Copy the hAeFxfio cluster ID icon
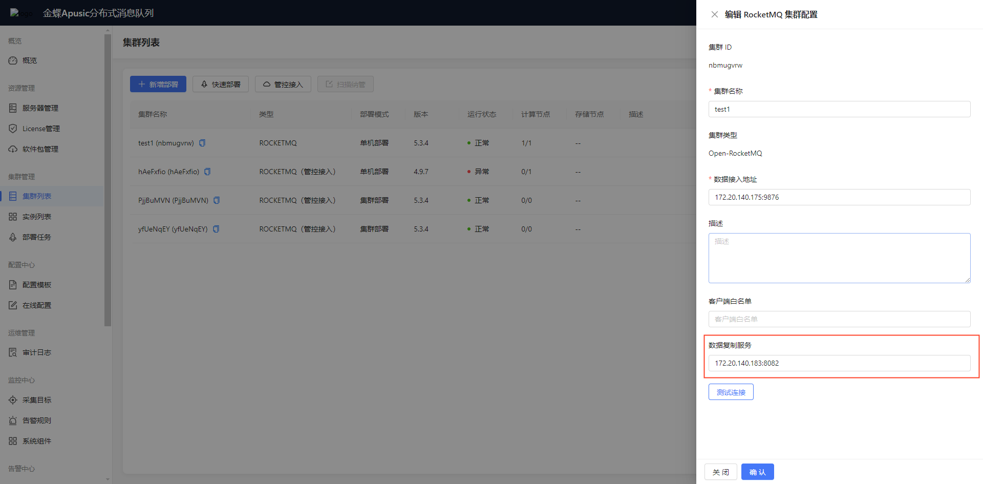The width and height of the screenshot is (983, 484). 207,172
